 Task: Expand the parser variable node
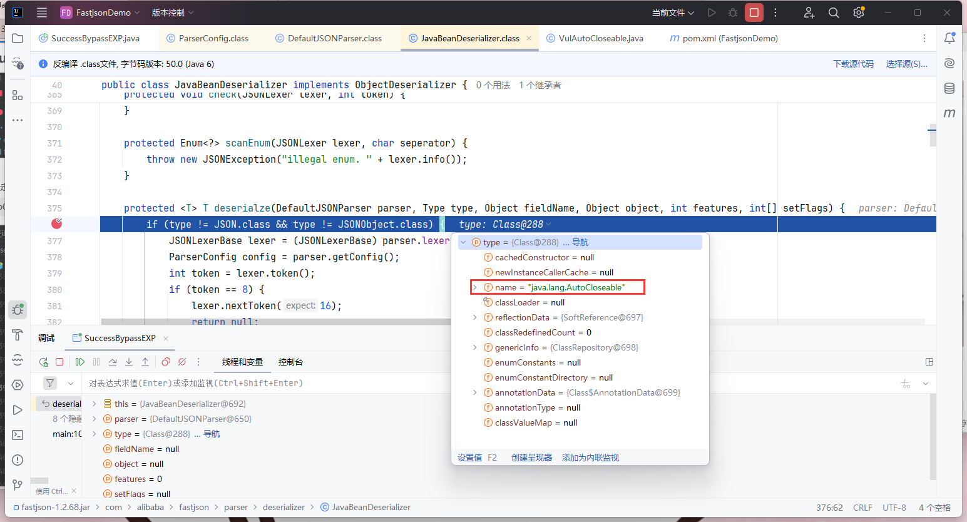(x=95, y=419)
